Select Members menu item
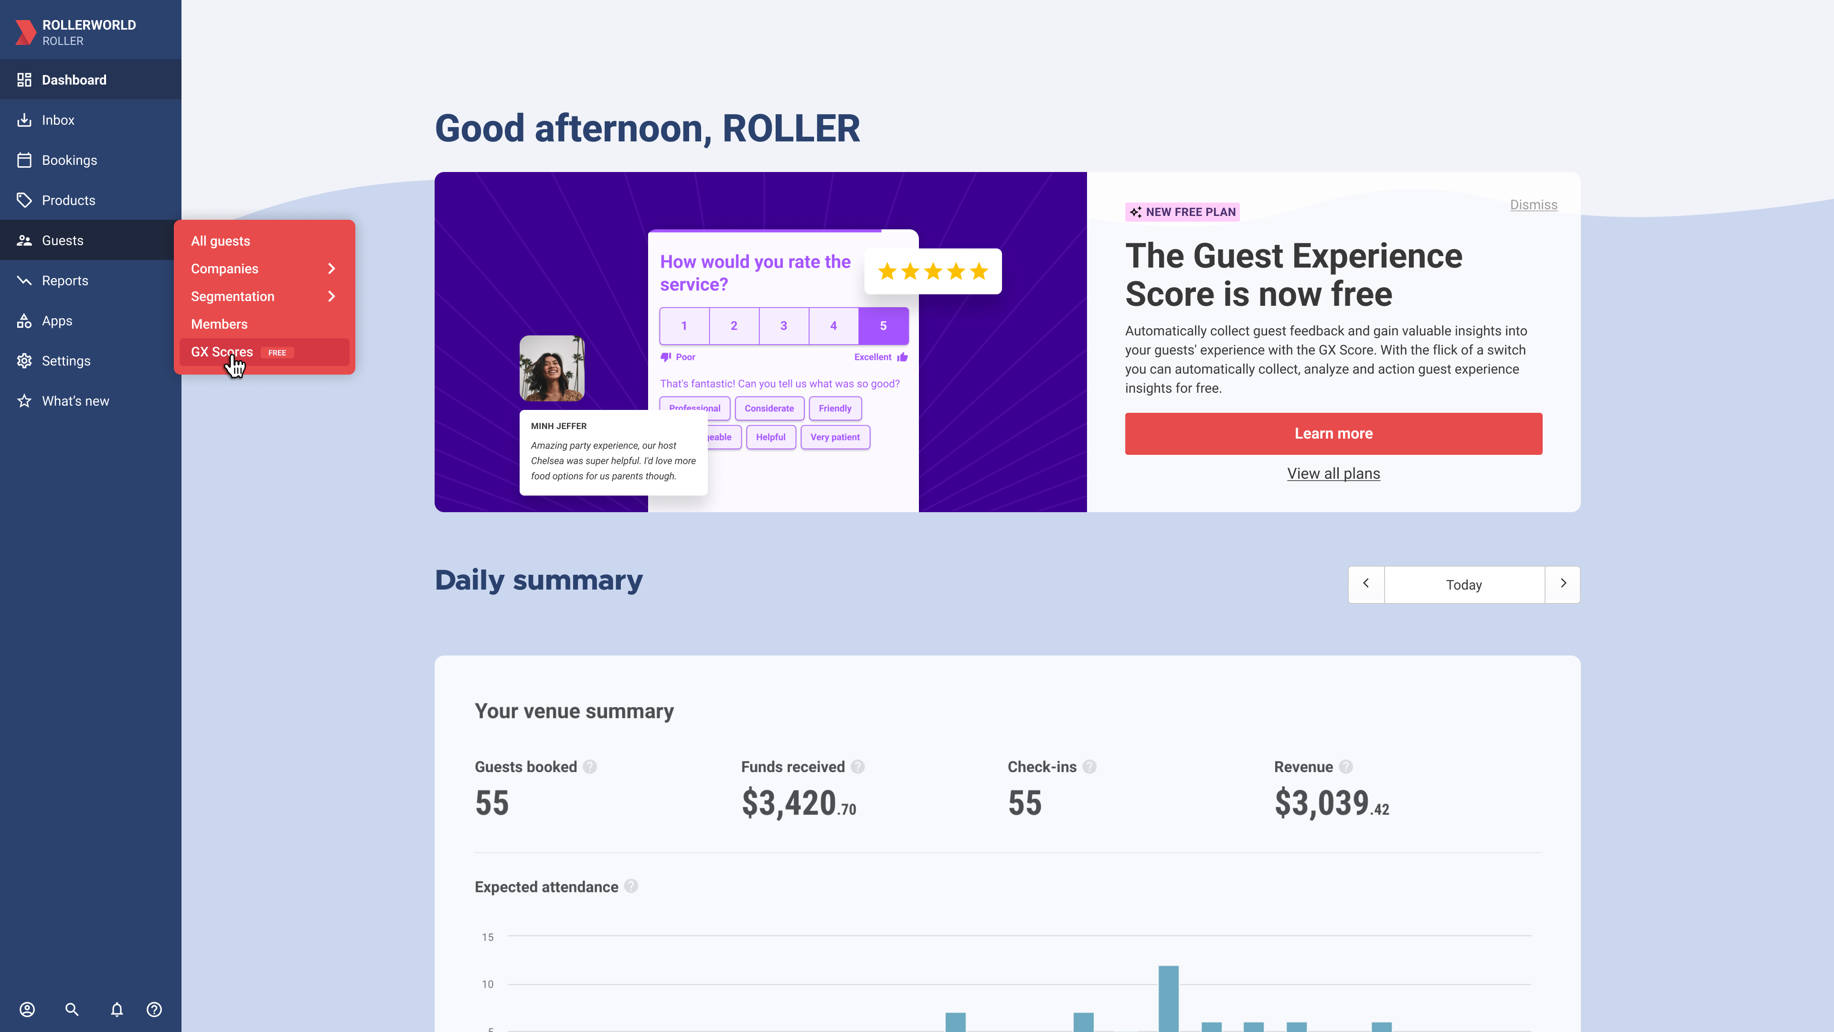Screen dimensions: 1834x1032 click(219, 324)
